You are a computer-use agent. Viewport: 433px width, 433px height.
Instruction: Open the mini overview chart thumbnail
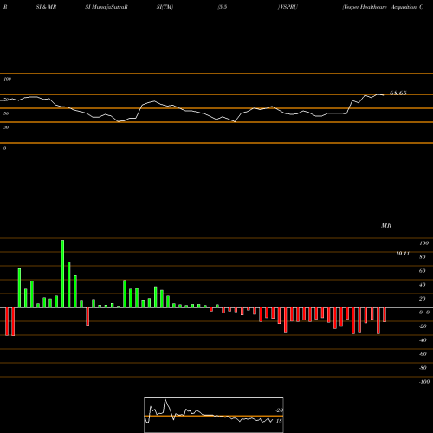tap(214, 415)
